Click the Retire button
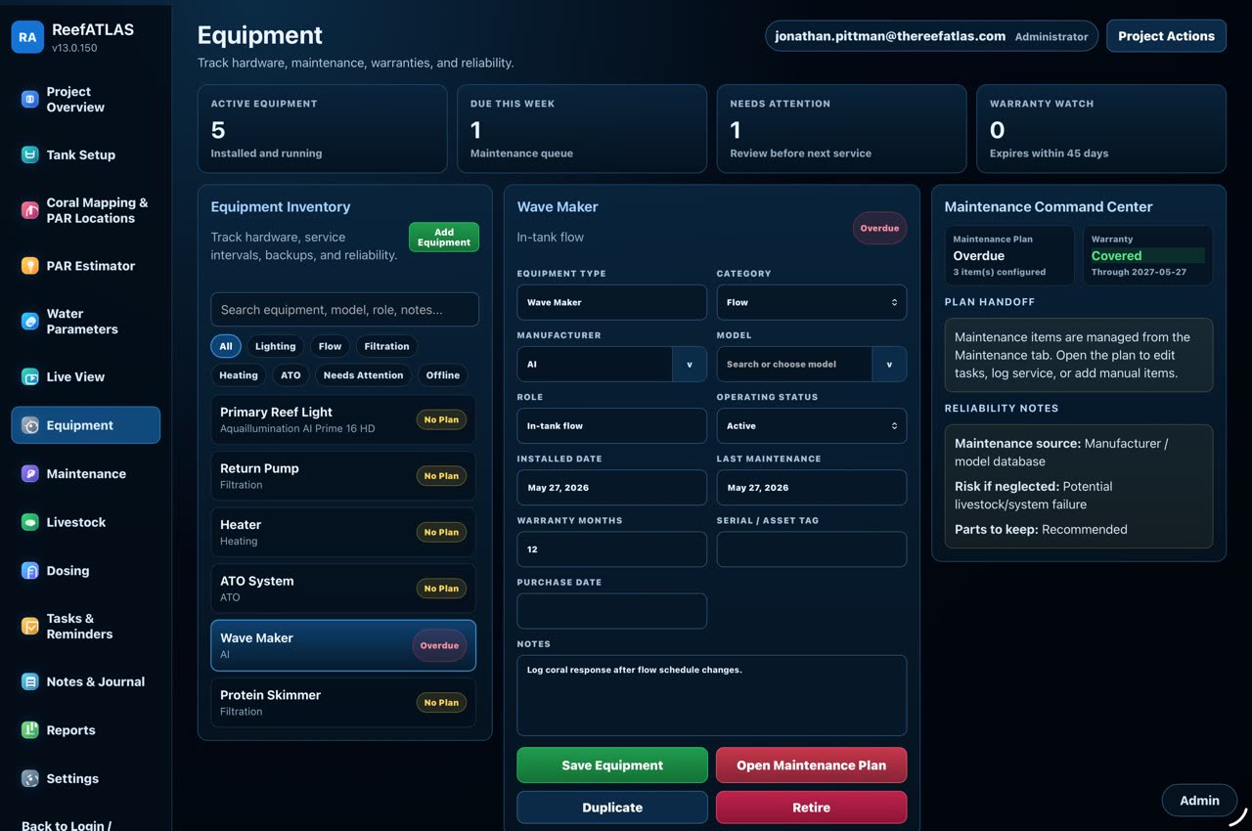Viewport: 1252px width, 831px height. [x=812, y=808]
